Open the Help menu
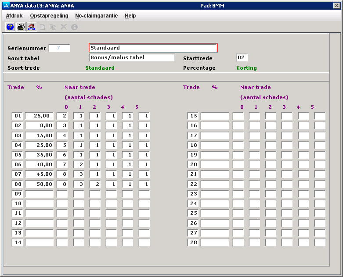Image resolution: width=343 pixels, height=277 pixels. tap(130, 16)
